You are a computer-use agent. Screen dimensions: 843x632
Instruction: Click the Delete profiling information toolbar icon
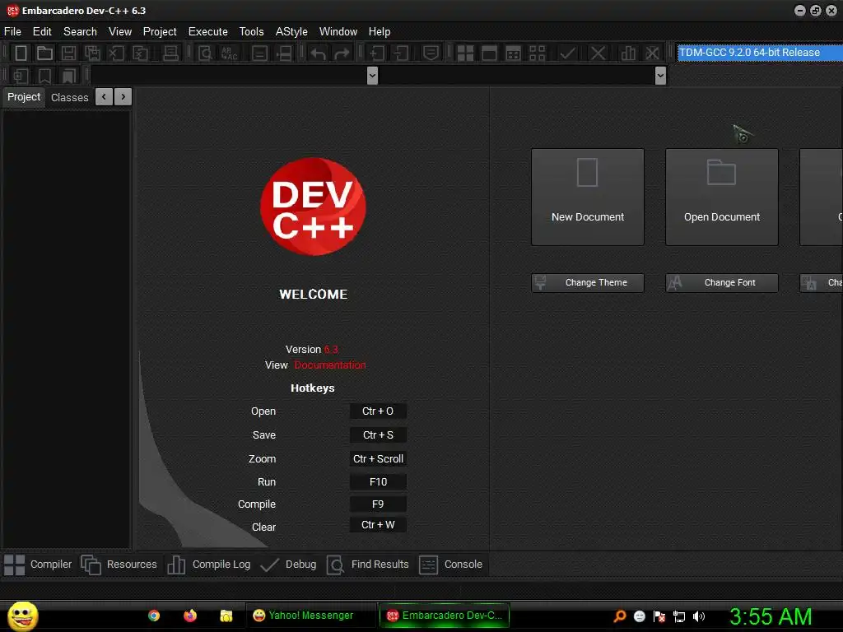coord(652,53)
